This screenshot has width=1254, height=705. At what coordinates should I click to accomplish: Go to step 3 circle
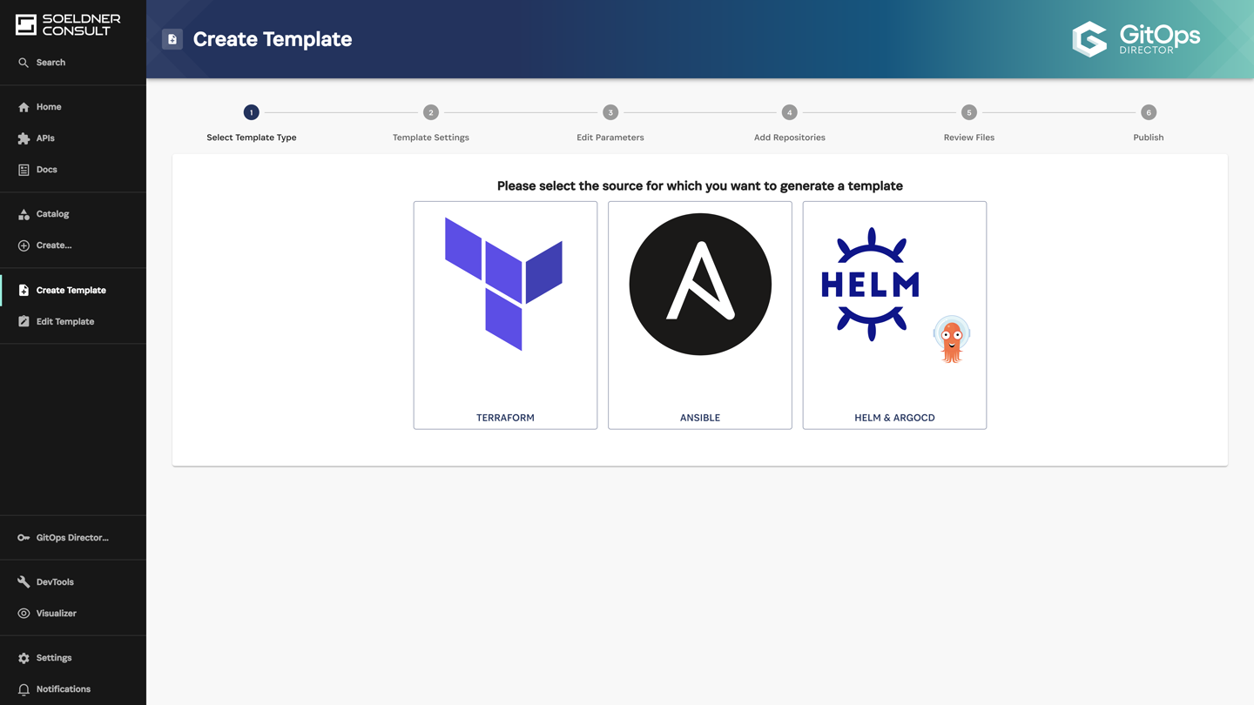click(x=610, y=112)
